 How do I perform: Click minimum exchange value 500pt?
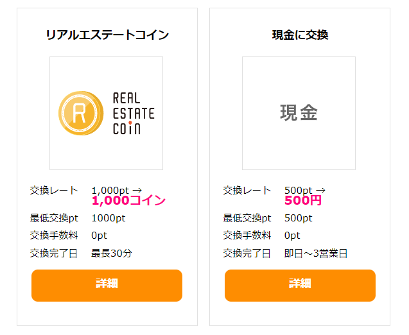pyautogui.click(x=298, y=218)
